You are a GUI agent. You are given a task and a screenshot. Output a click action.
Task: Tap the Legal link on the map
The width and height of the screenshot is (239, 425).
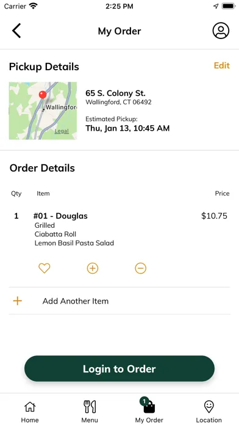click(62, 131)
